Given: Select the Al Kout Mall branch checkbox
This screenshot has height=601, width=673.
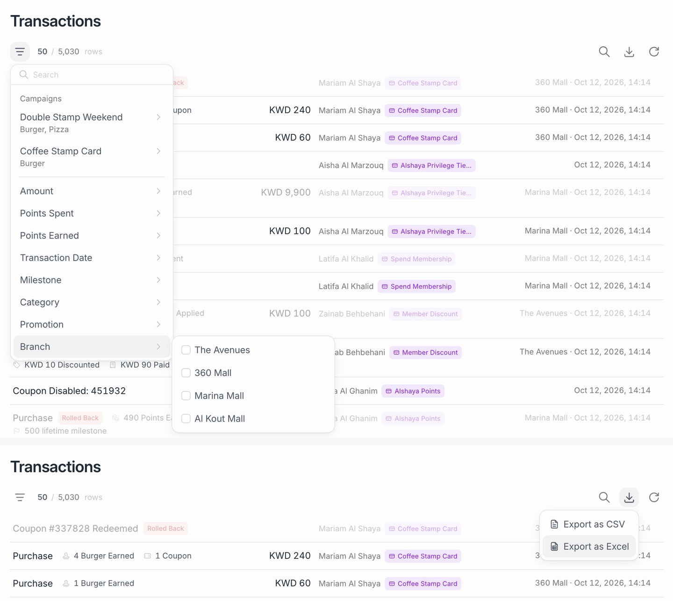Looking at the screenshot, I should (x=186, y=419).
